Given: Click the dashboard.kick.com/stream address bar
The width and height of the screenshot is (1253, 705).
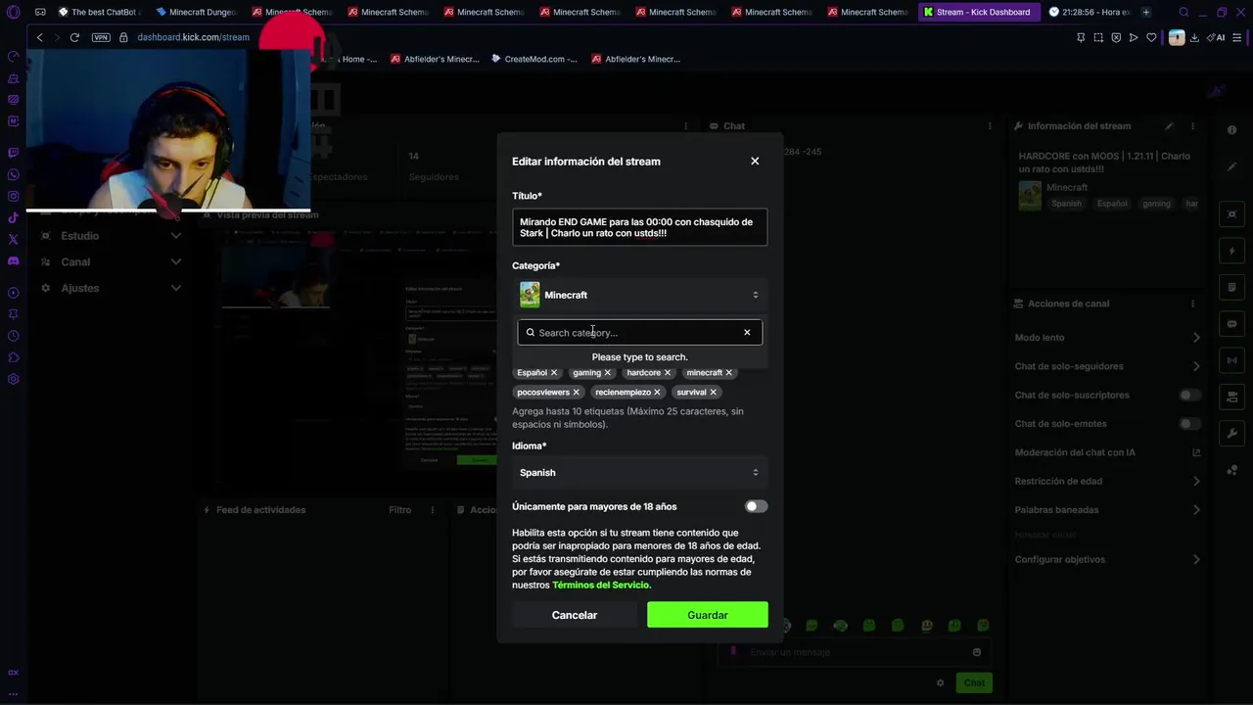Looking at the screenshot, I should pos(193,37).
